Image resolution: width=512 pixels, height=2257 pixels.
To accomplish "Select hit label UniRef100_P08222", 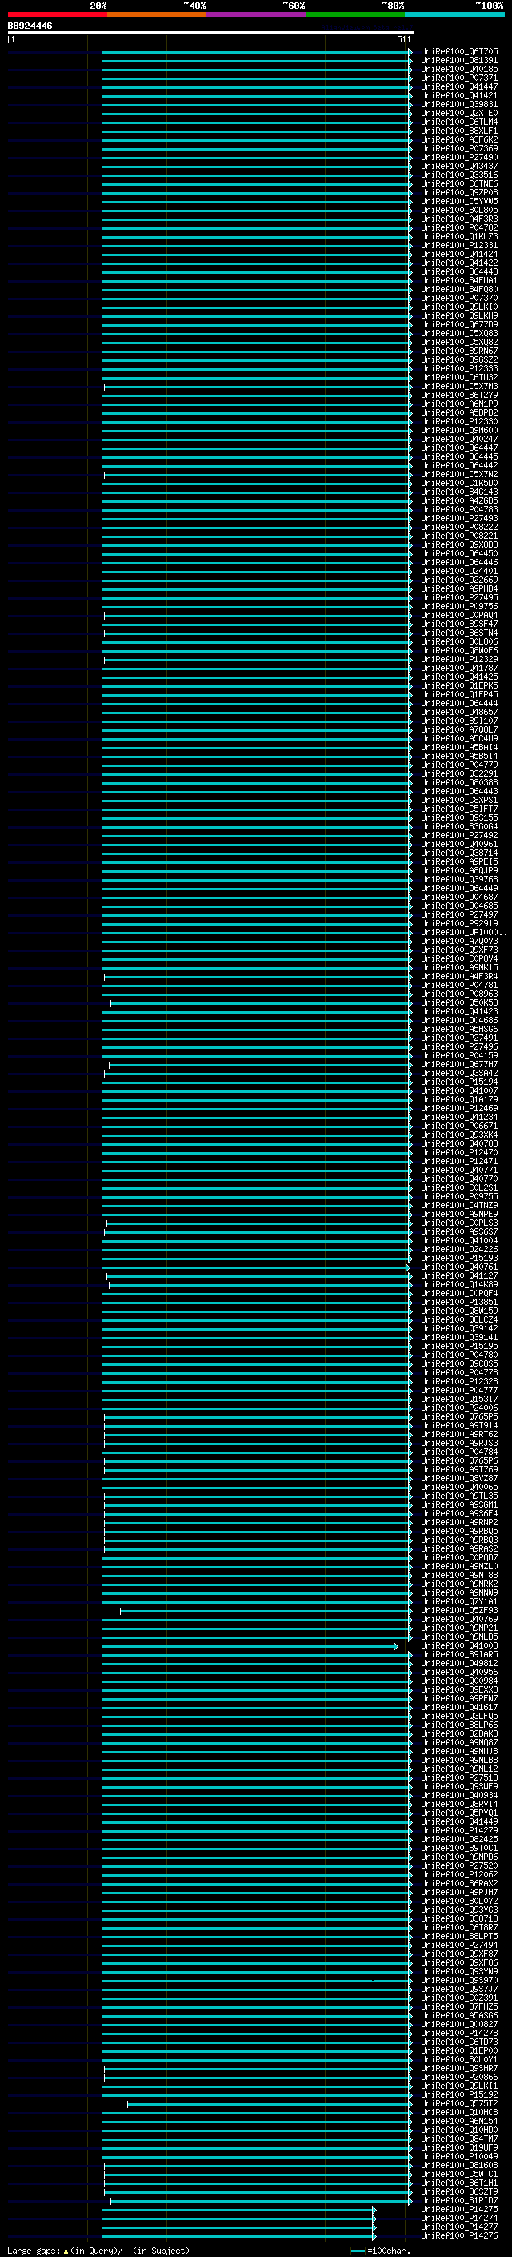I will click(x=459, y=528).
